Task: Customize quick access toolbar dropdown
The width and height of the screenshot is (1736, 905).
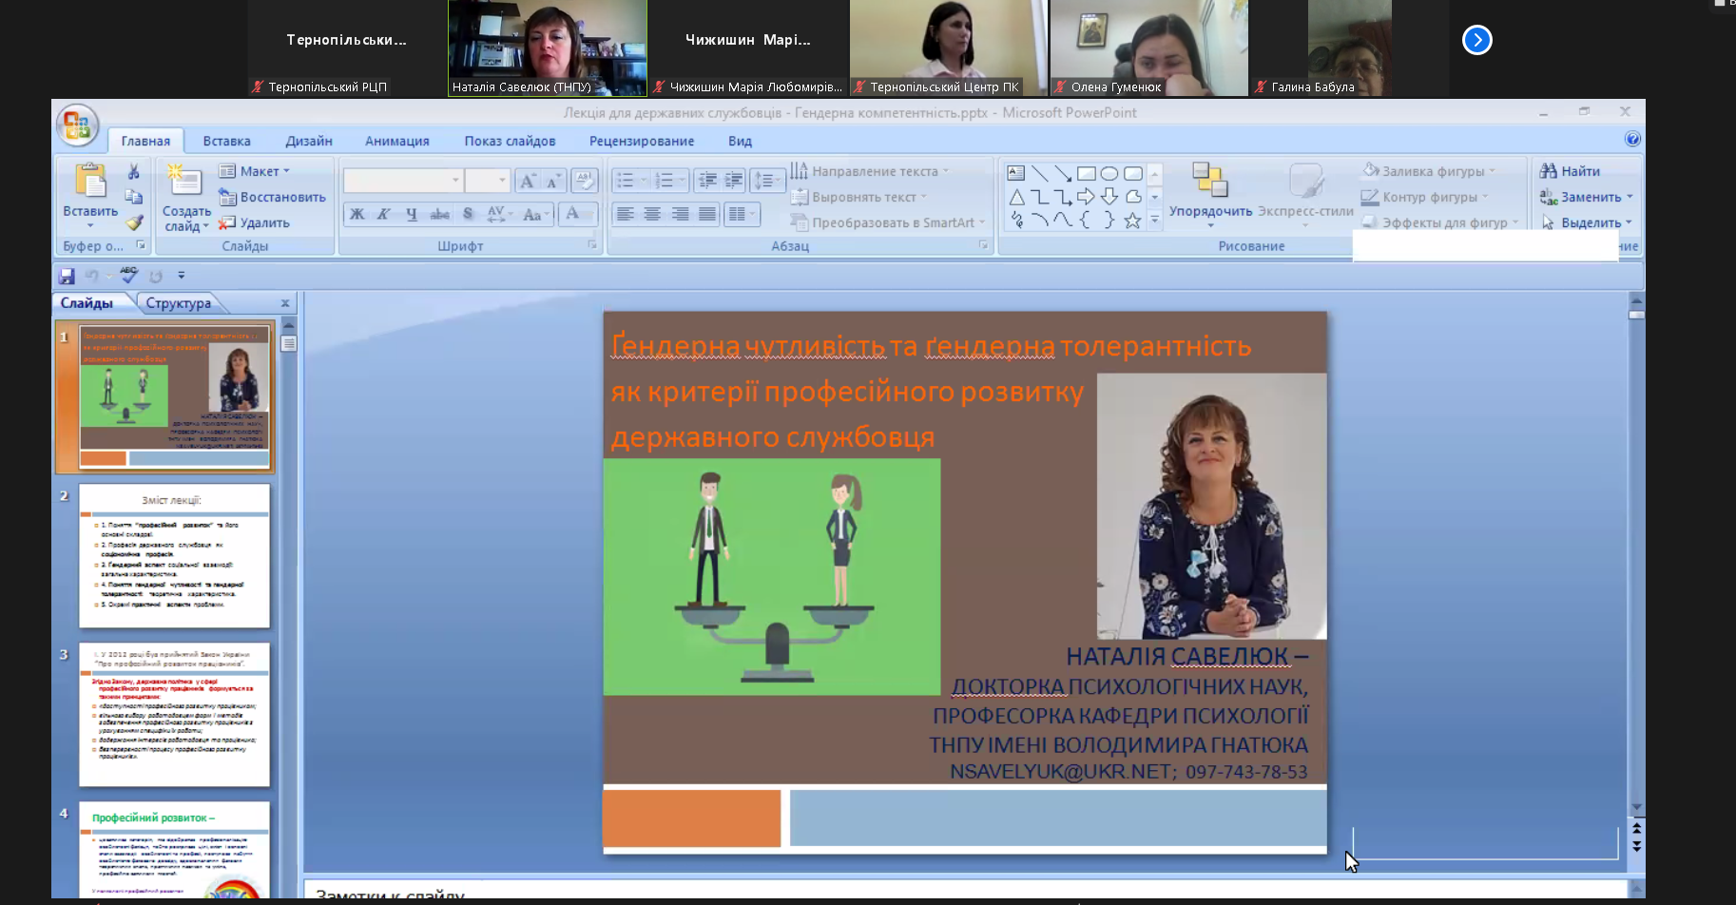Action: click(181, 276)
